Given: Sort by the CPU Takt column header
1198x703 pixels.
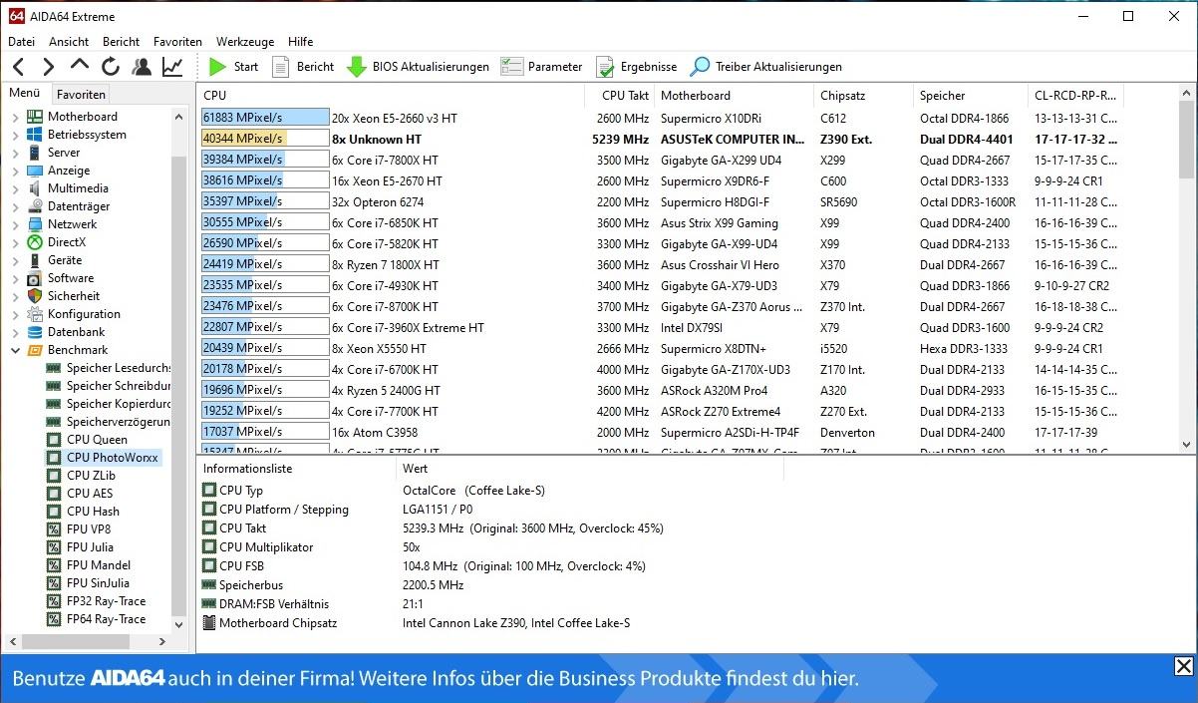Looking at the screenshot, I should [x=619, y=96].
